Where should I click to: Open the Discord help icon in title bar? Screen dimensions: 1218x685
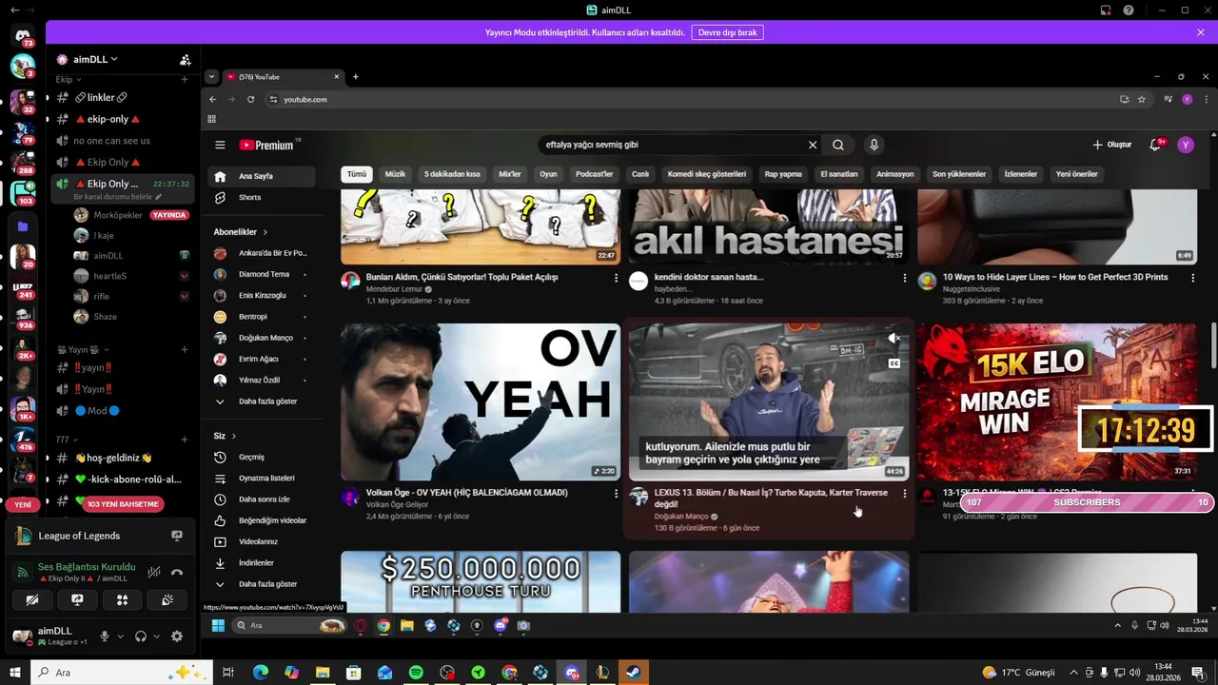click(x=1129, y=10)
